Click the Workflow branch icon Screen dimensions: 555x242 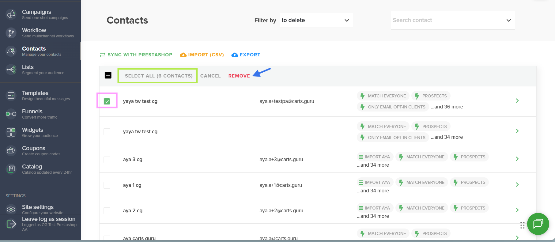11,33
